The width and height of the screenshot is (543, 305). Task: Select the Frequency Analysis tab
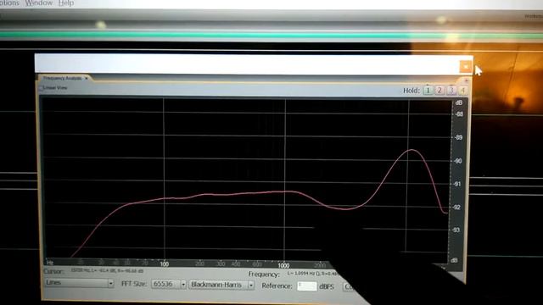(63, 78)
